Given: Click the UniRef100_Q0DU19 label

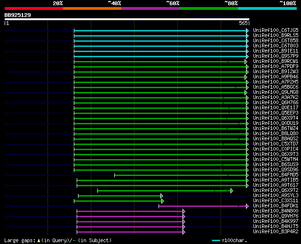Looking at the screenshot, I should pyautogui.click(x=276, y=123).
